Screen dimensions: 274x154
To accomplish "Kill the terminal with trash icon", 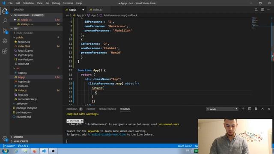I will click(256, 109).
